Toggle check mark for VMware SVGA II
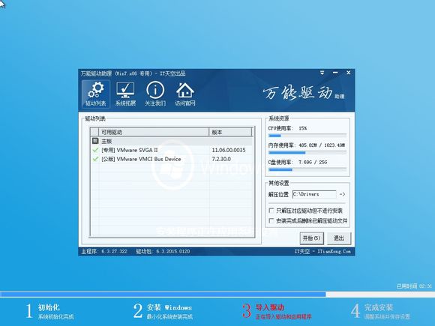This screenshot has height=326, width=435. point(95,150)
